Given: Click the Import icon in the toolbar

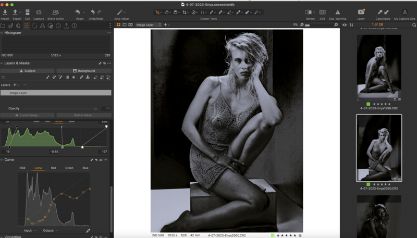Looking at the screenshot, I should [x=5, y=12].
